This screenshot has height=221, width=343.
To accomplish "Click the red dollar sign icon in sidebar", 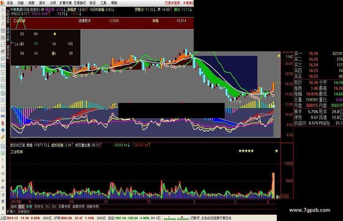I will click(x=3, y=123).
